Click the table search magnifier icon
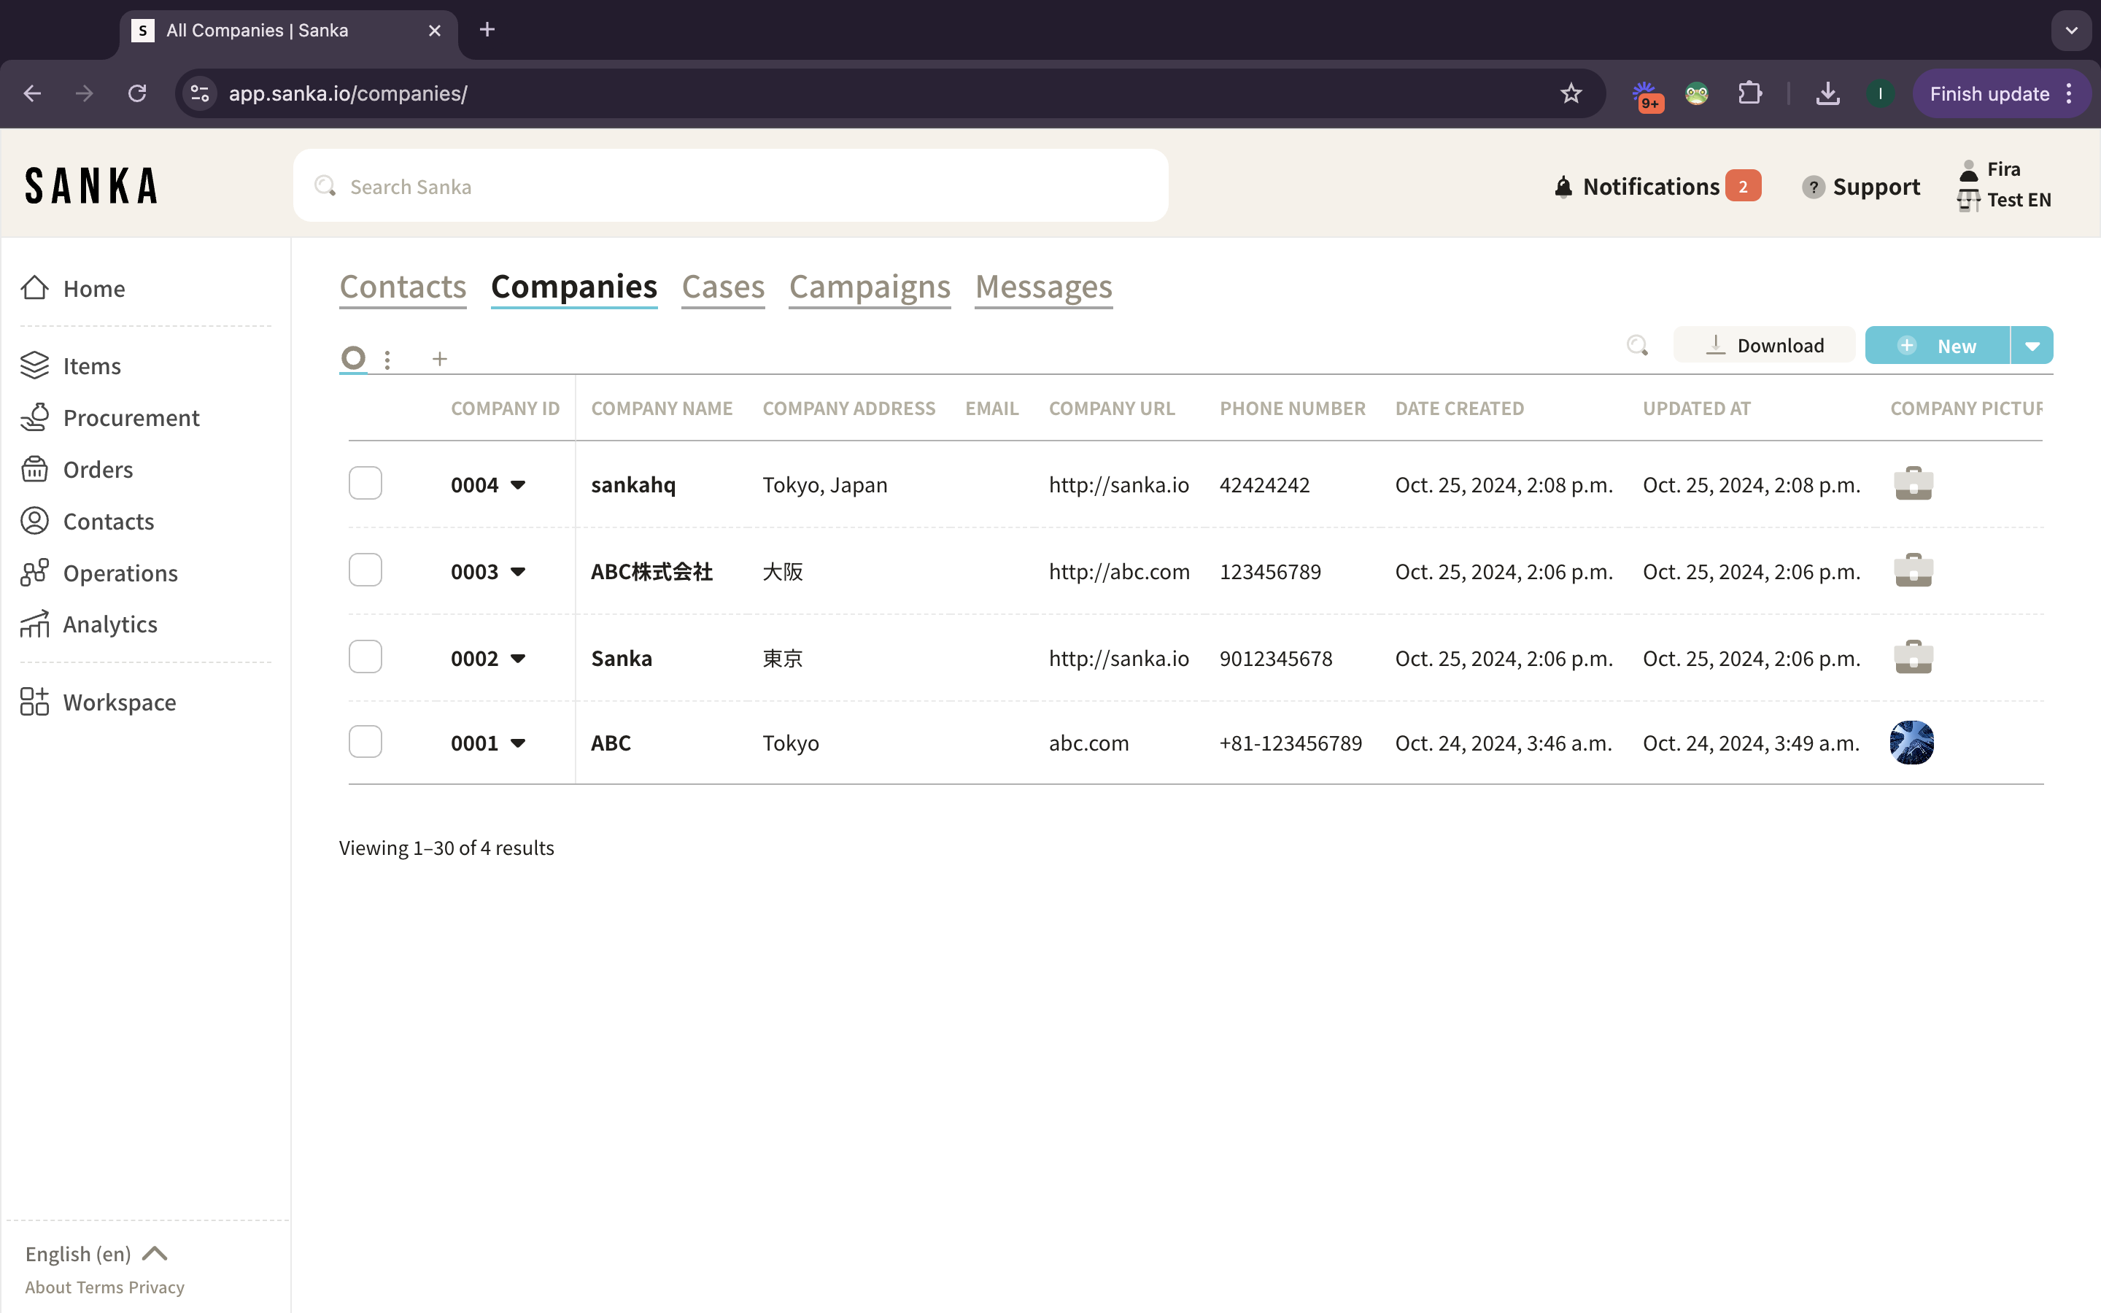This screenshot has height=1313, width=2101. [1636, 346]
